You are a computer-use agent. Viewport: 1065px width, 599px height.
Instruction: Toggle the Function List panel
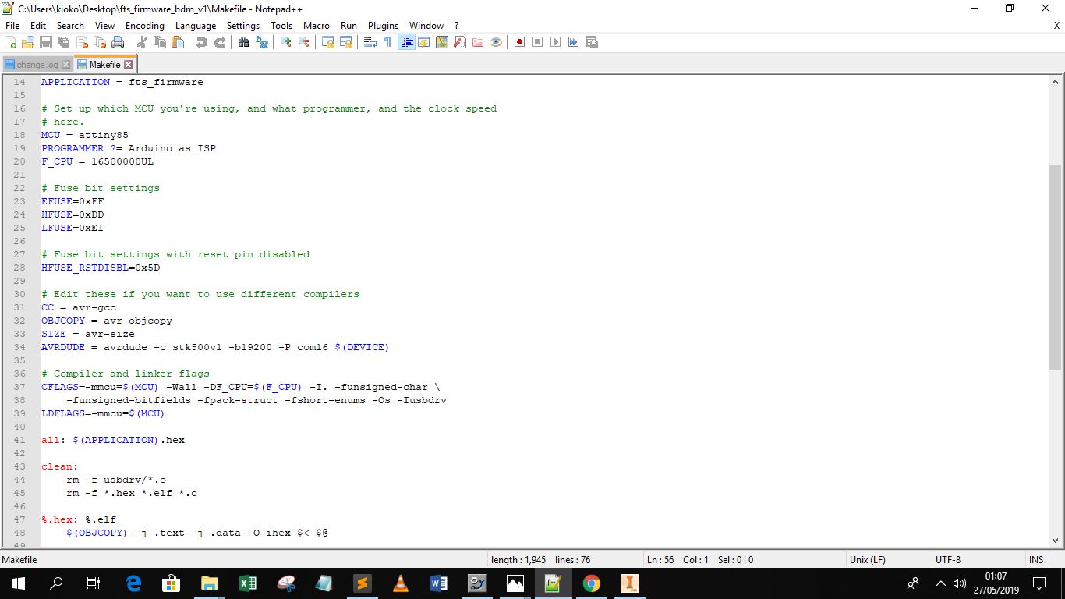coord(460,42)
